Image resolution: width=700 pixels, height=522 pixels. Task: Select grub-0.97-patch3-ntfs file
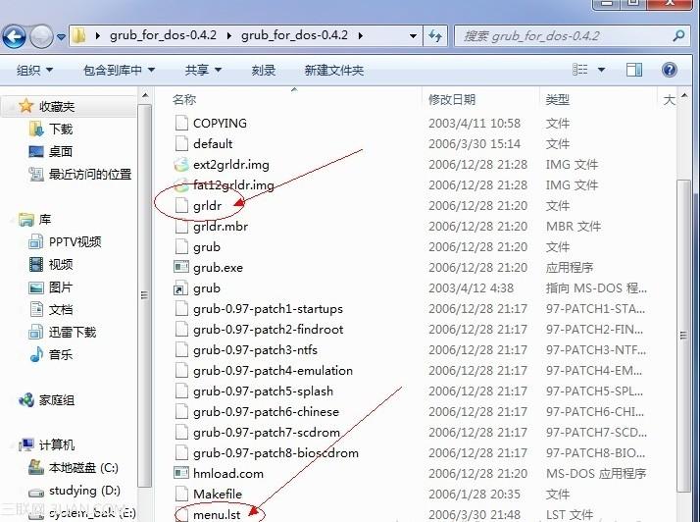pos(255,350)
